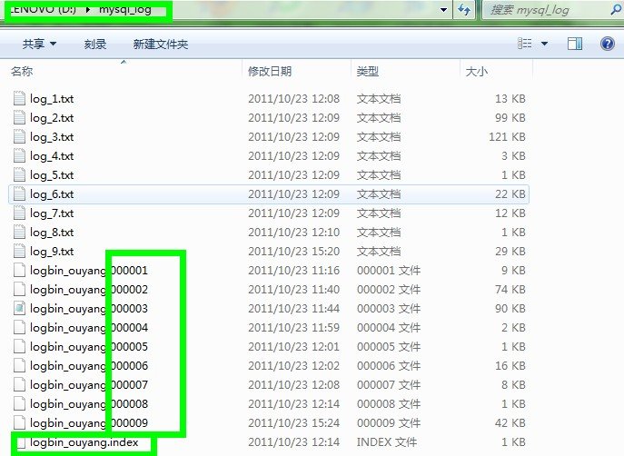
Task: Click the log_7.txt file icon
Action: click(x=19, y=213)
